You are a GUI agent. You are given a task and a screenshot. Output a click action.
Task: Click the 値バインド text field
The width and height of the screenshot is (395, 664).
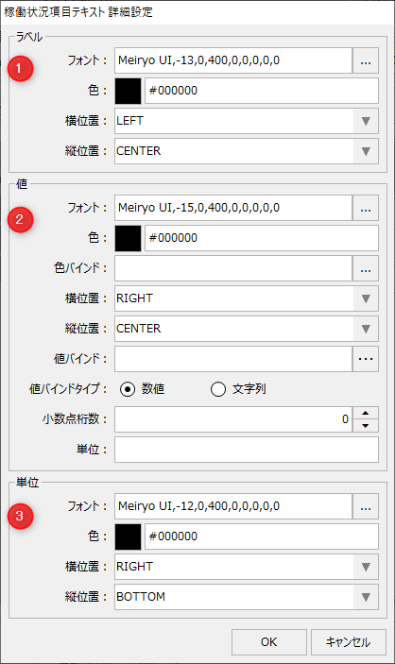click(x=233, y=359)
